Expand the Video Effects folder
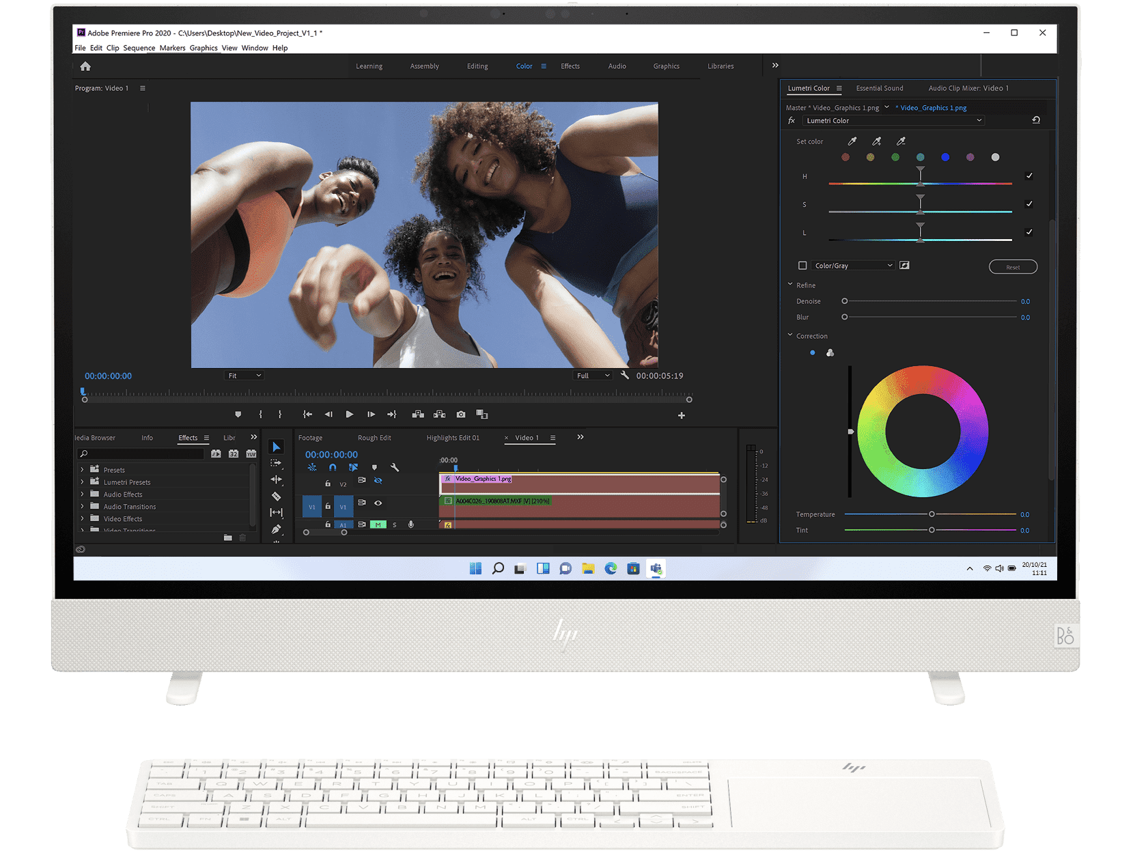Screen dimensions: 1133x851 [83, 519]
